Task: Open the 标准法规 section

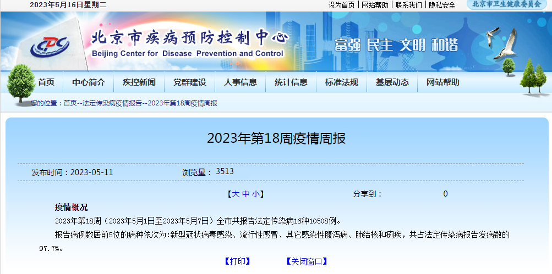Action: coord(341,82)
